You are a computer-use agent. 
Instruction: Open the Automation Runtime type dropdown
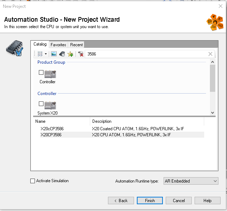click(x=191, y=181)
